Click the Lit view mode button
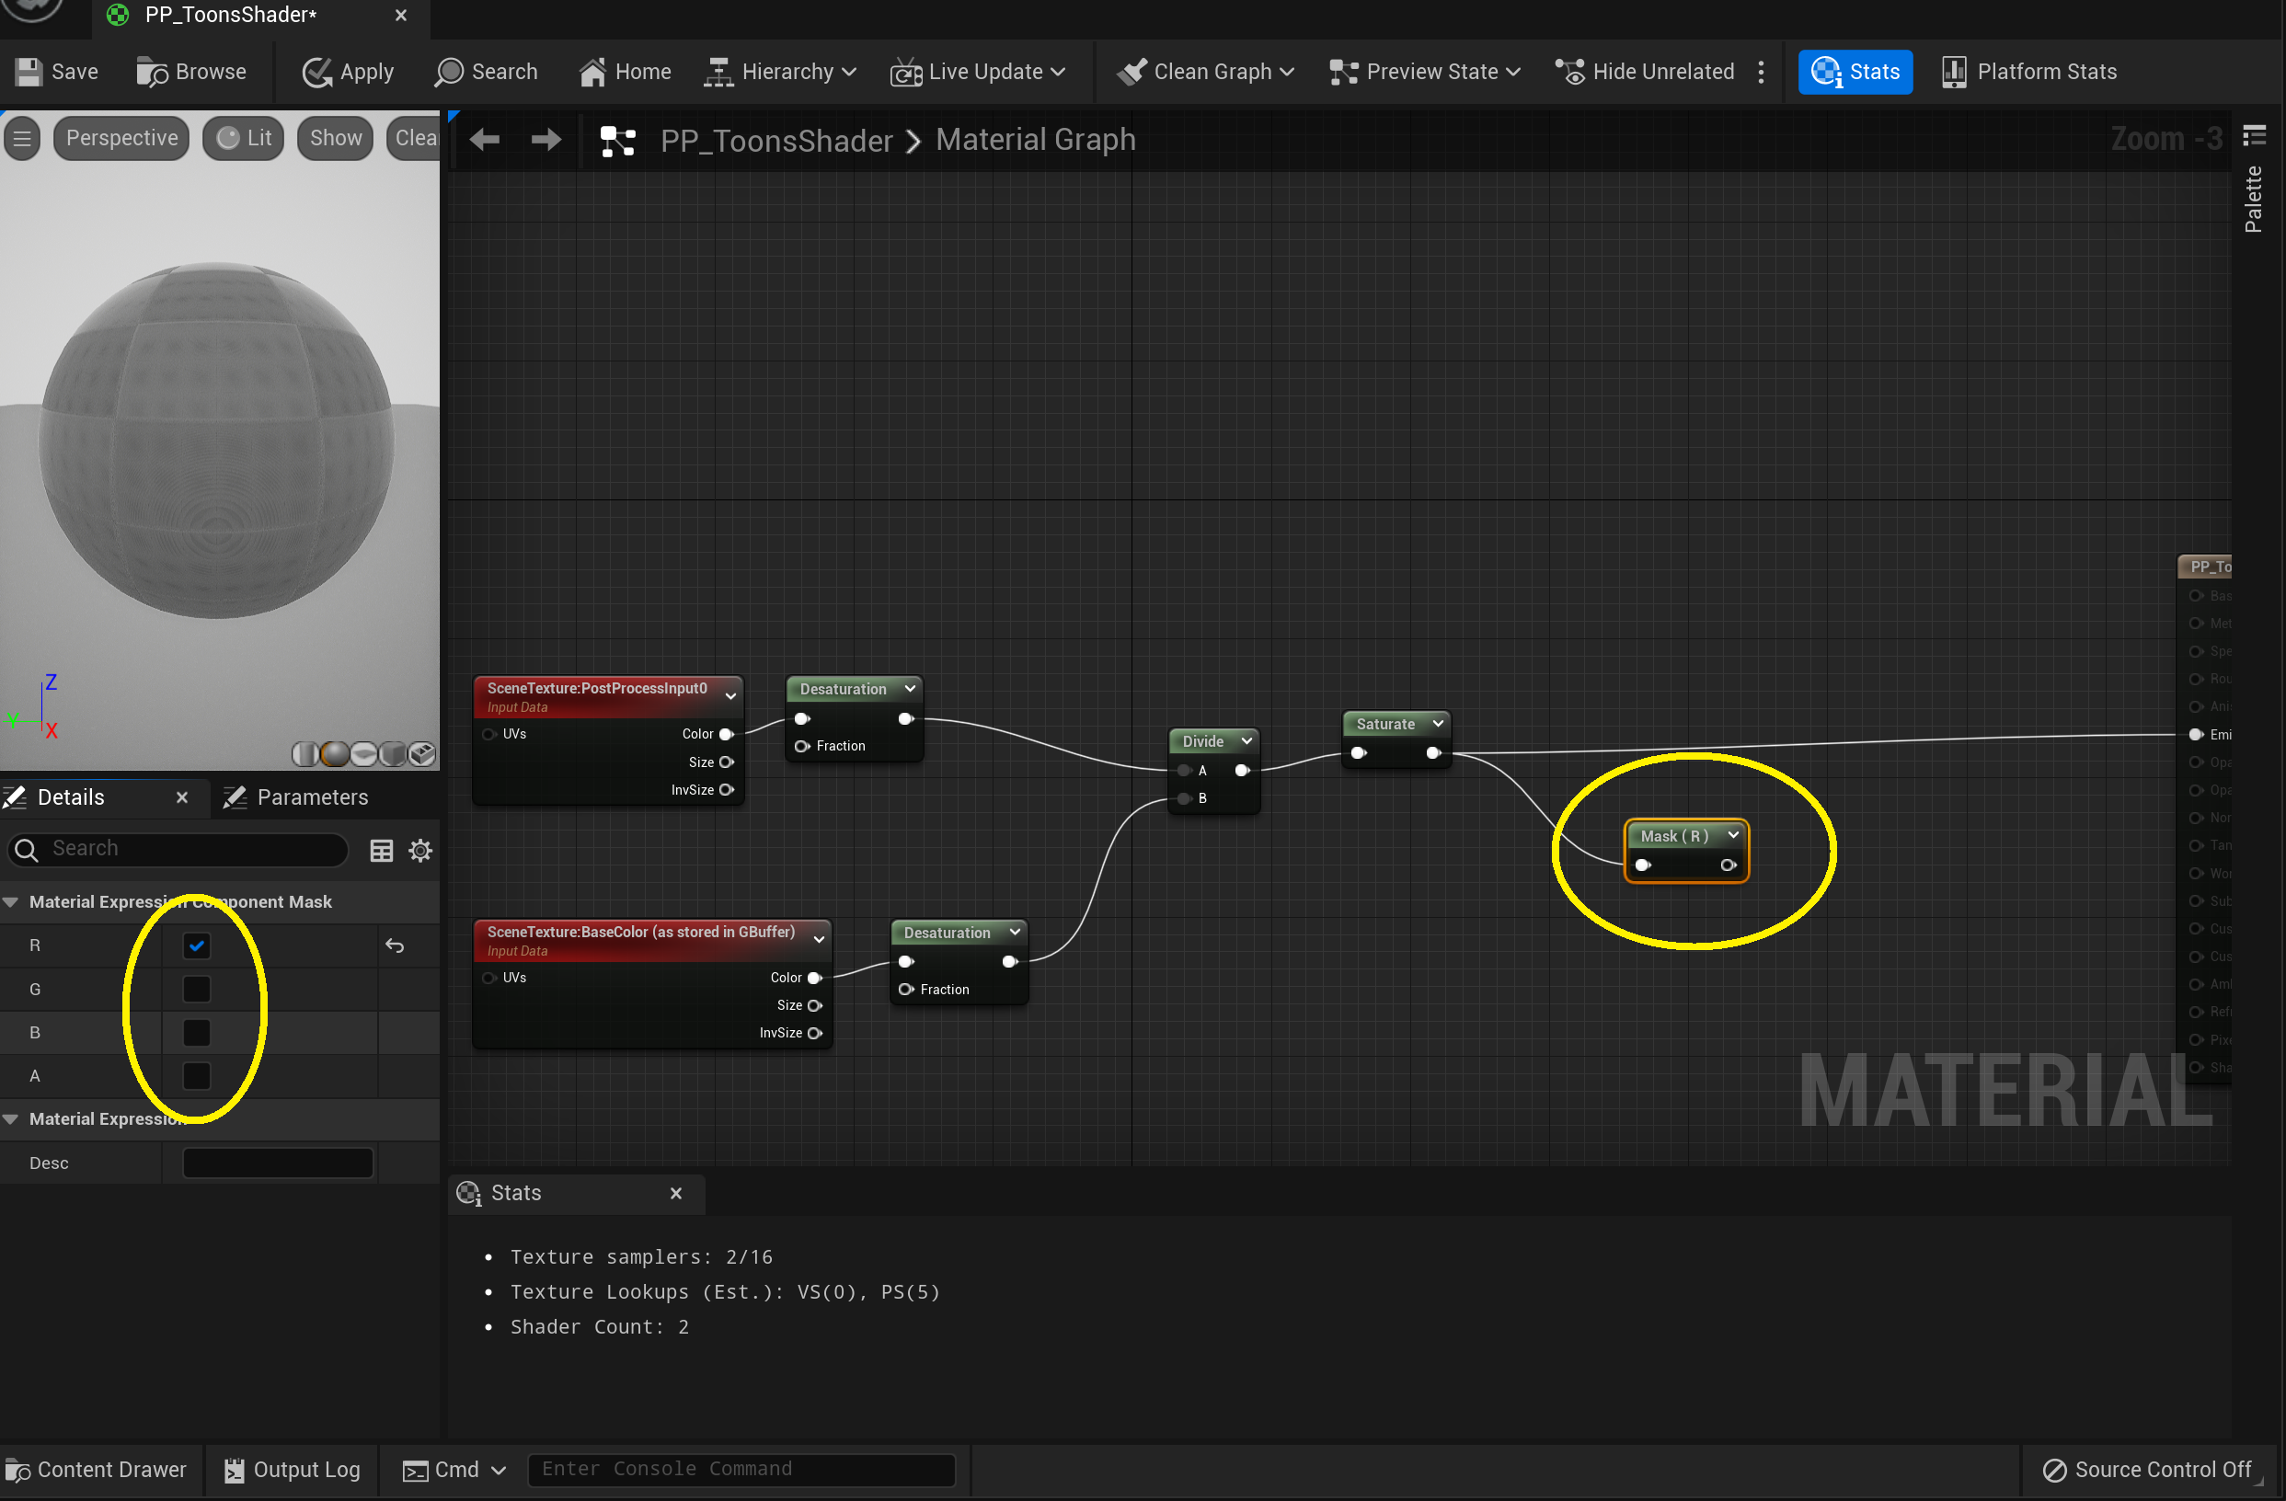This screenshot has width=2286, height=1501. coord(244,138)
